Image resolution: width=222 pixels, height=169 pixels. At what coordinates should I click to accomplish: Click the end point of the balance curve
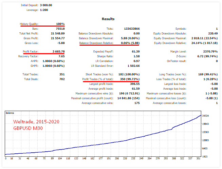(201, 116)
